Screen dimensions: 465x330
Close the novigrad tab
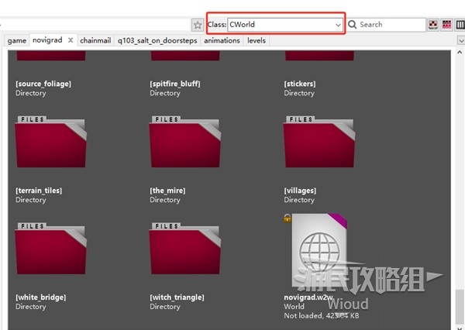click(71, 40)
